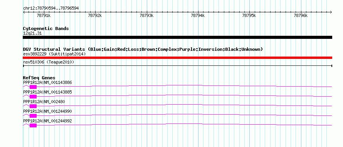Click the 78793k ruler tick label
This screenshot has width=343, height=147.
point(147,15)
